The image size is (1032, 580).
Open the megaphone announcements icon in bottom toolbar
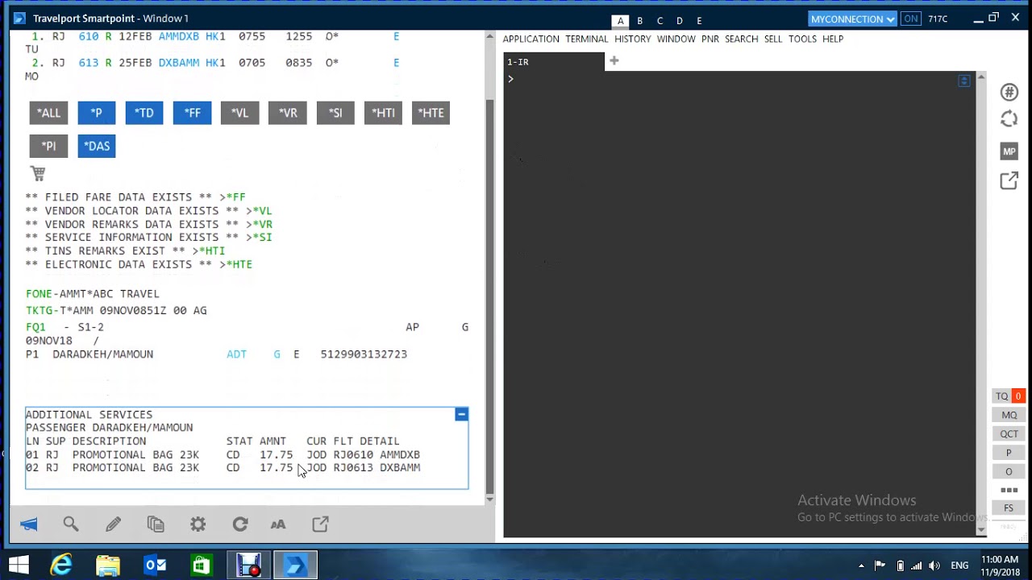[29, 524]
